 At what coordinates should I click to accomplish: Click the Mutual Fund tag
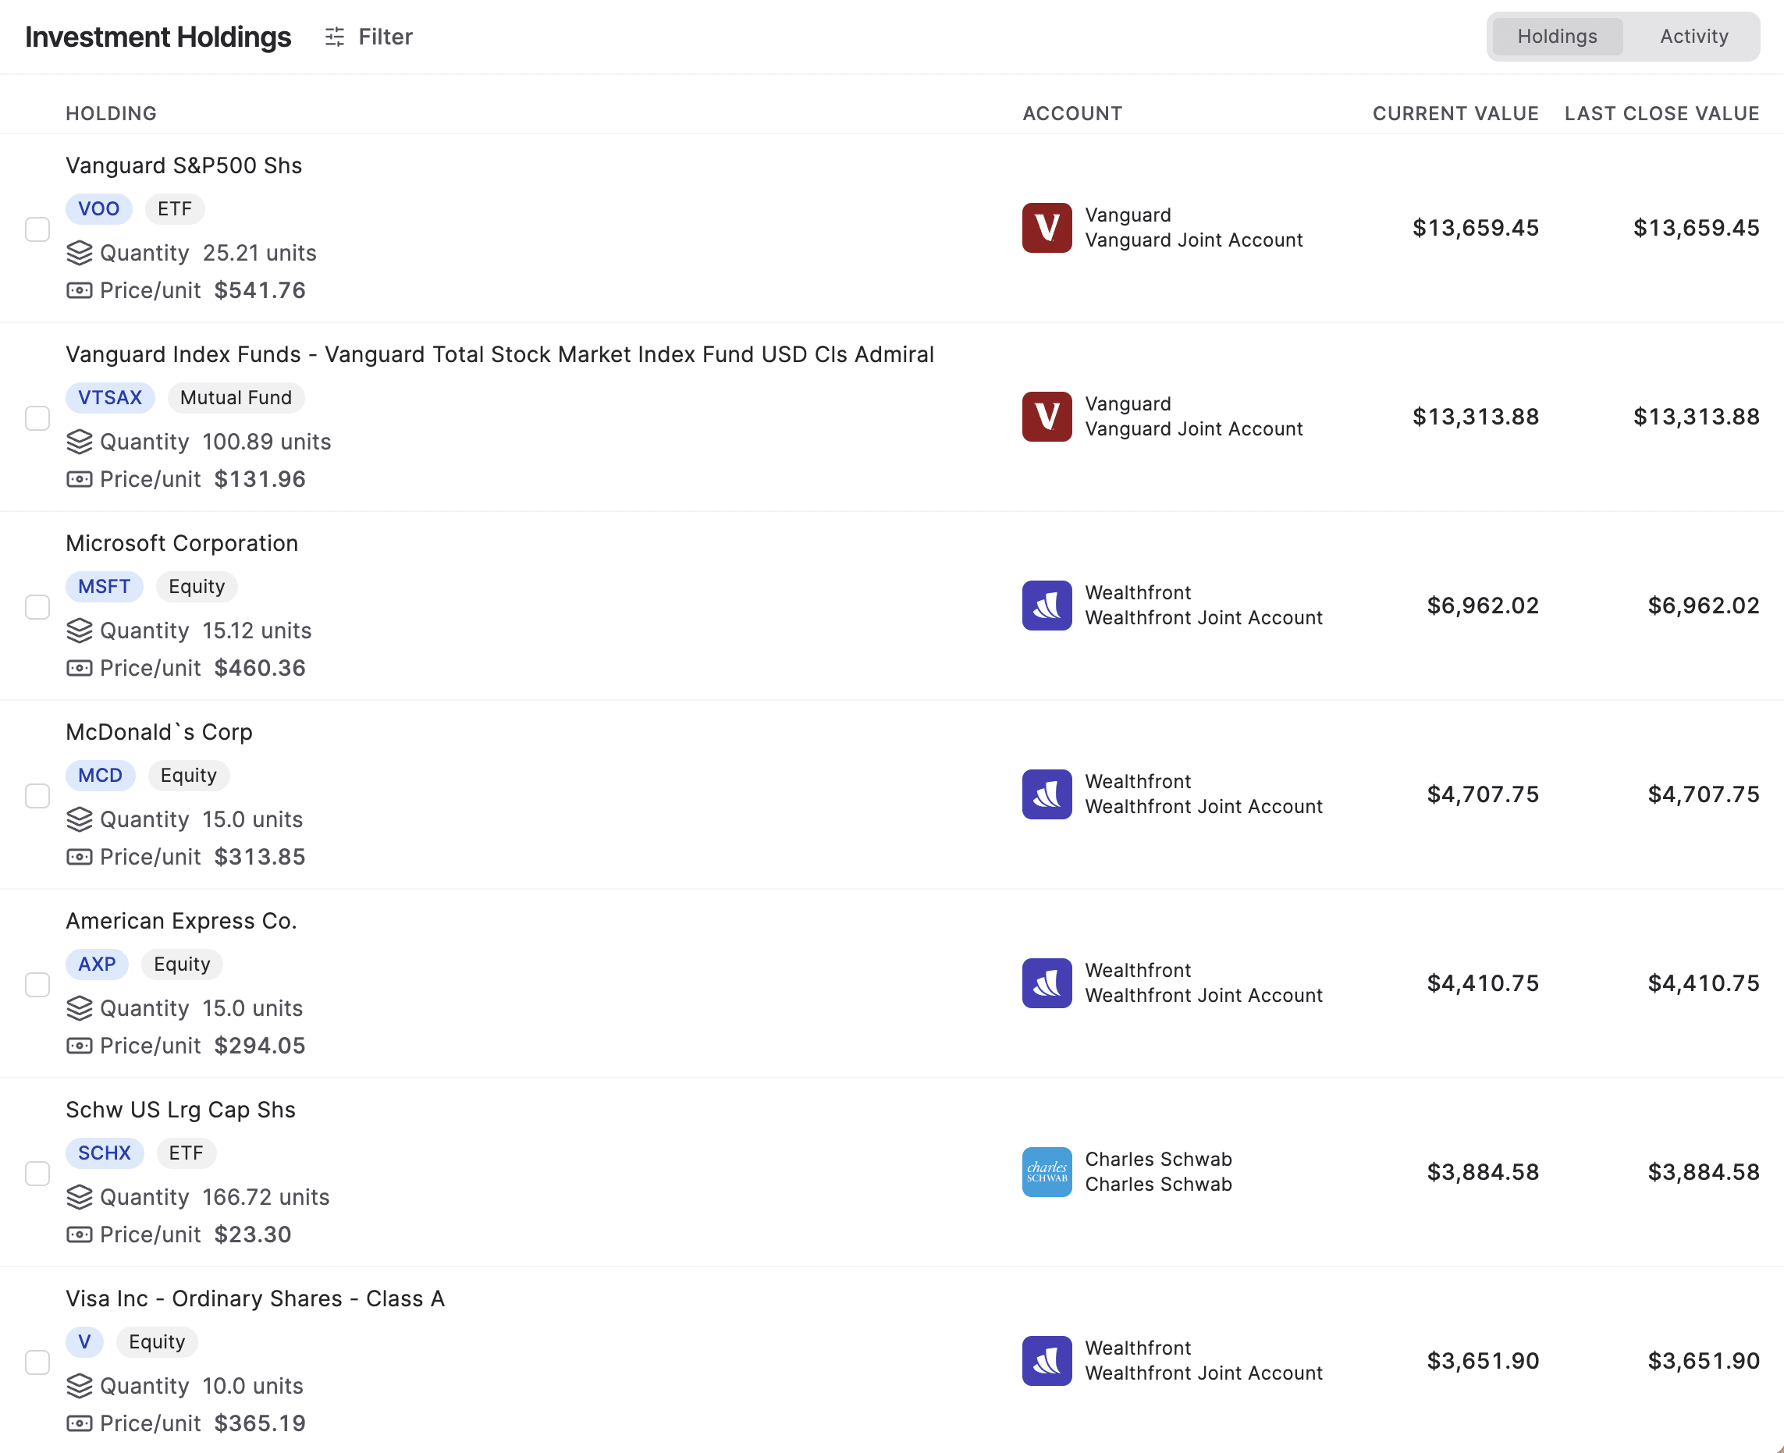(x=236, y=397)
